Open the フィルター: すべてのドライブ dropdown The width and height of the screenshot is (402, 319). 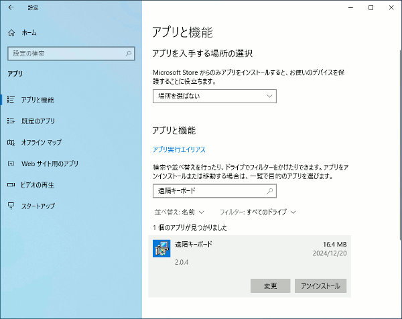pos(257,212)
